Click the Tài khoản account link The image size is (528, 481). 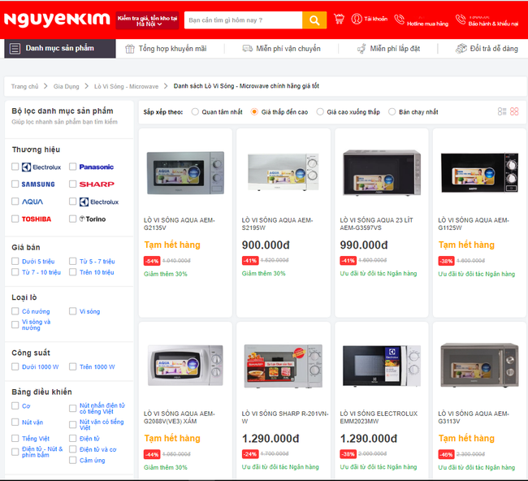(x=376, y=19)
